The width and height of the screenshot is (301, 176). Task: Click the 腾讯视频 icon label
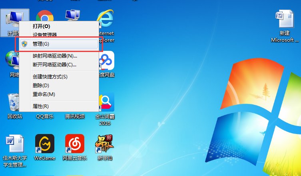click(x=75, y=116)
